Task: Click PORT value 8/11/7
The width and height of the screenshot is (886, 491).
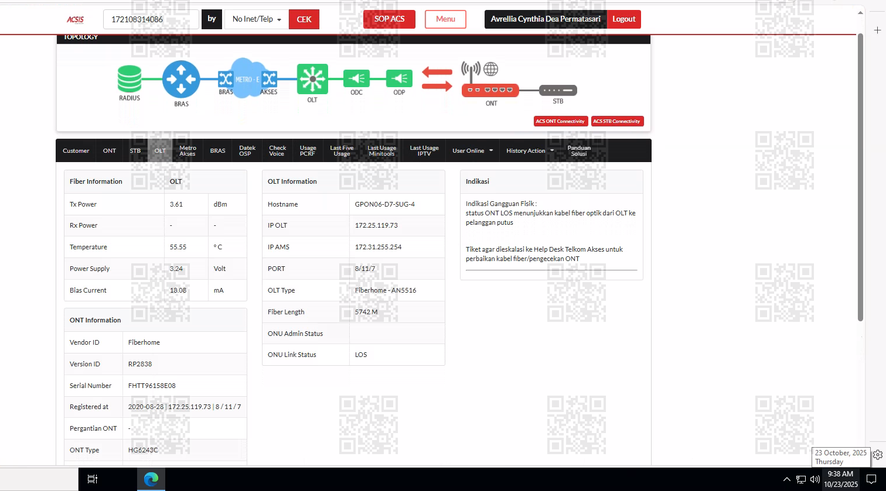Action: click(365, 269)
